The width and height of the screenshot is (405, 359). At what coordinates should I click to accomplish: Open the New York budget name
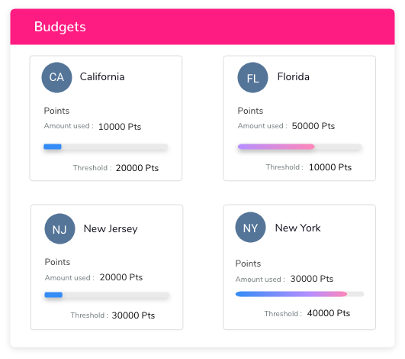(297, 228)
